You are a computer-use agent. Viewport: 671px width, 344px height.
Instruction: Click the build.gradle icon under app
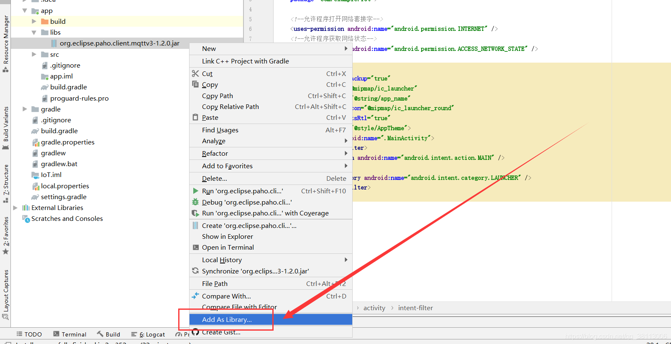tap(45, 87)
